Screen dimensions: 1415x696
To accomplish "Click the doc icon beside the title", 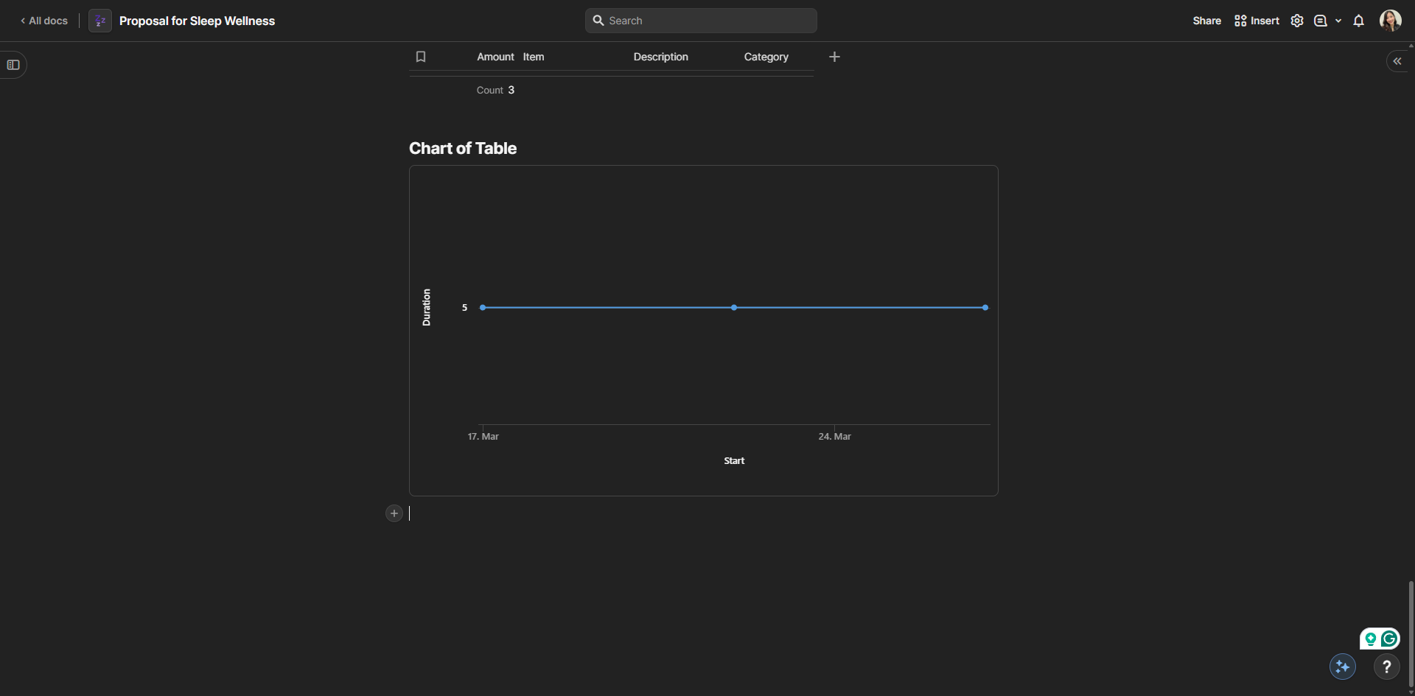I will [x=100, y=21].
